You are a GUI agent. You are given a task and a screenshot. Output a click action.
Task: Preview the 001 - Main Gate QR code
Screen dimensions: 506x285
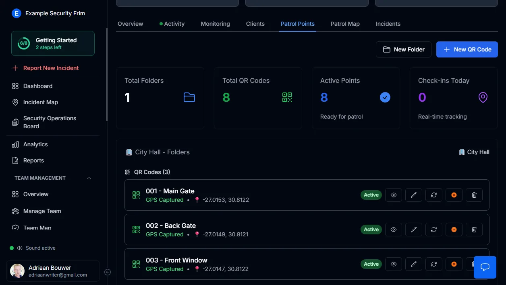[393, 195]
